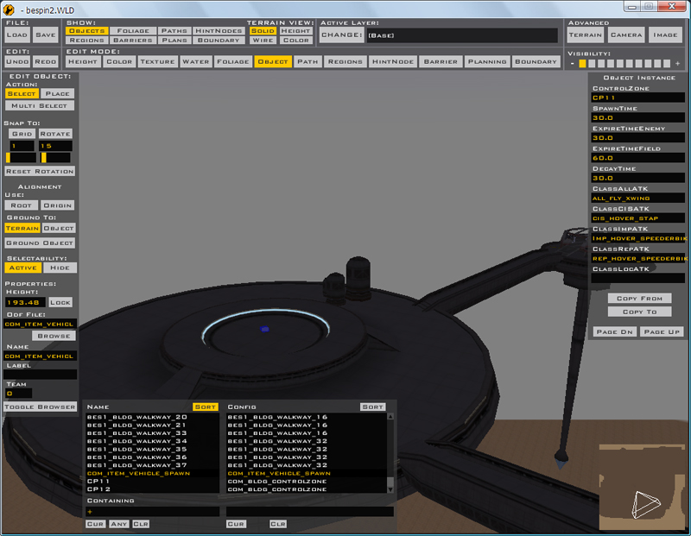Sort the Name list
This screenshot has width=691, height=536.
coord(206,407)
